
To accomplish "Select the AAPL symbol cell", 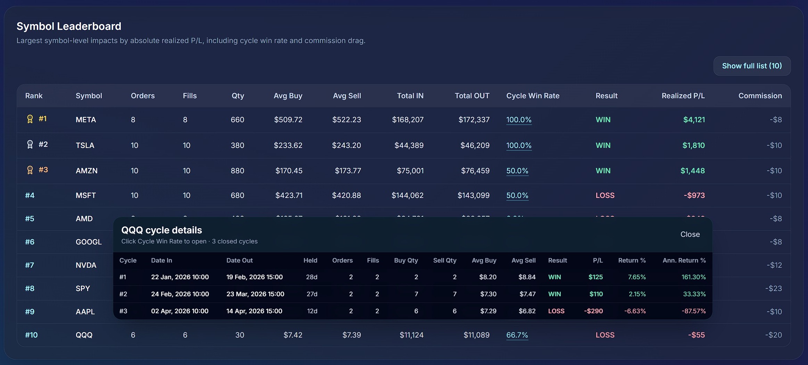I will pyautogui.click(x=85, y=312).
